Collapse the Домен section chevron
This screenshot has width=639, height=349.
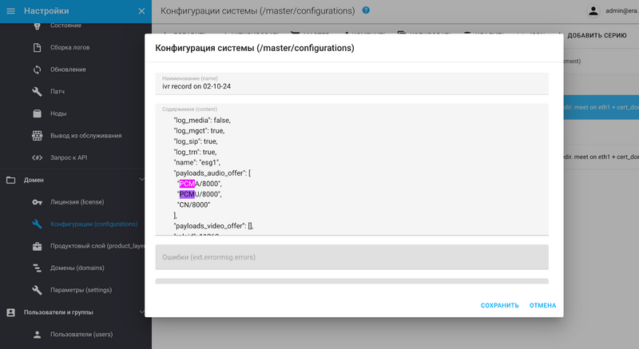click(x=141, y=180)
